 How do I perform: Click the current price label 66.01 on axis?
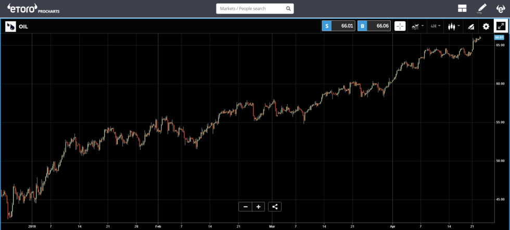coord(499,37)
